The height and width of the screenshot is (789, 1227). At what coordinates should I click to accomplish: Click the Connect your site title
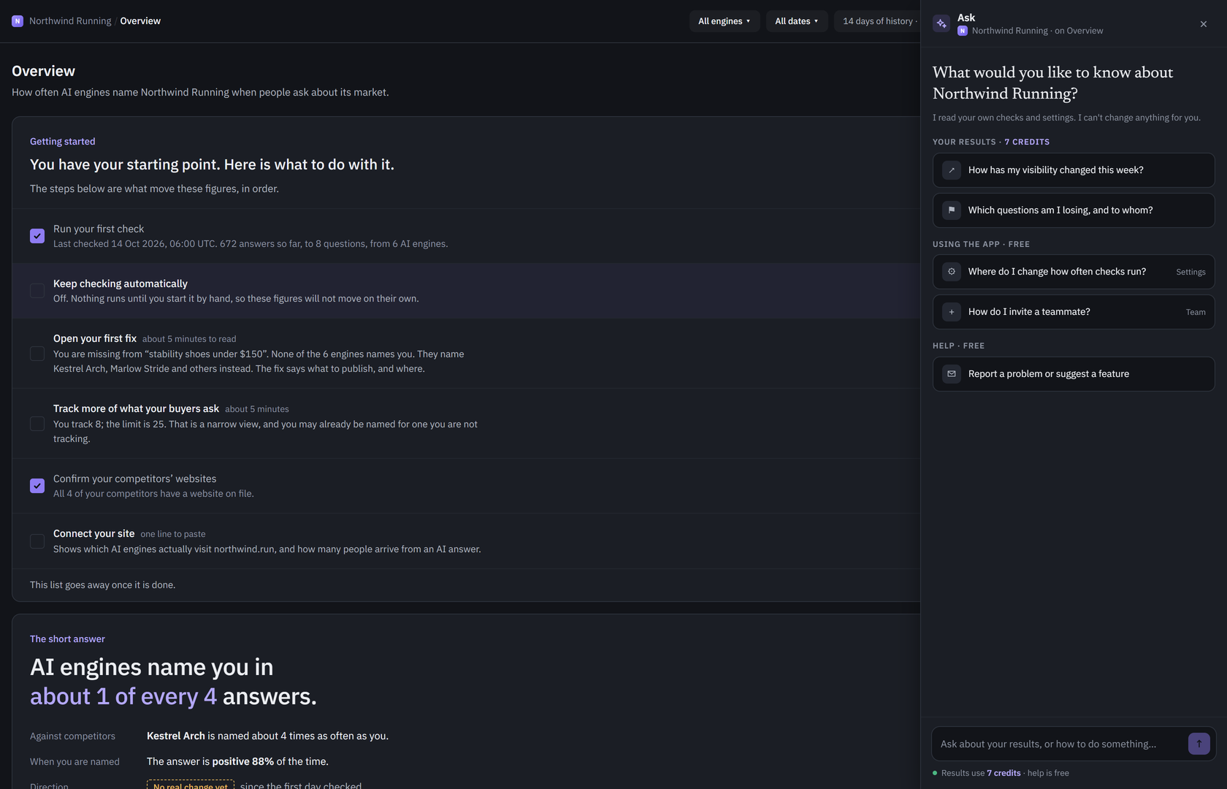94,533
